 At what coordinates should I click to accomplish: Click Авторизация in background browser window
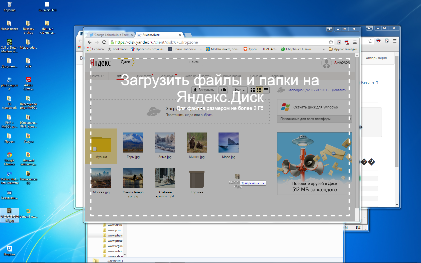[x=376, y=58]
